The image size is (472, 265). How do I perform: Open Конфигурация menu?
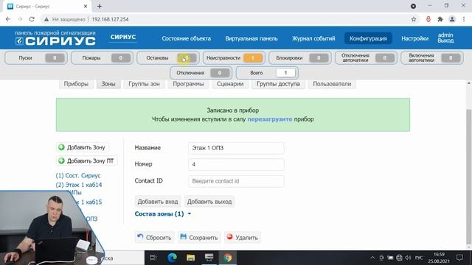coord(368,38)
